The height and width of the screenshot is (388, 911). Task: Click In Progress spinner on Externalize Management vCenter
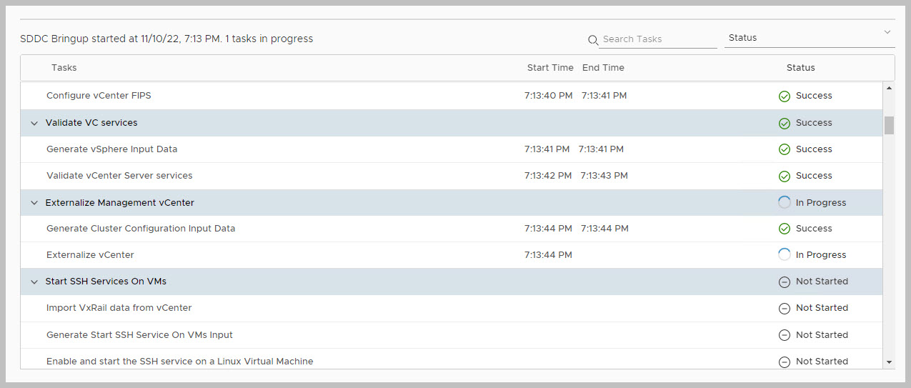(784, 202)
